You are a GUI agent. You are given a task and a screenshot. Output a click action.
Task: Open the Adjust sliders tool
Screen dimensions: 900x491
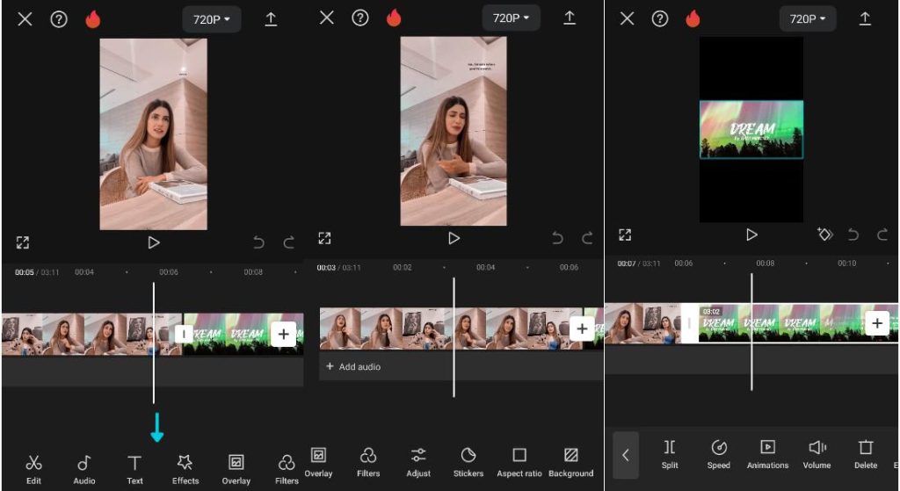(x=417, y=462)
